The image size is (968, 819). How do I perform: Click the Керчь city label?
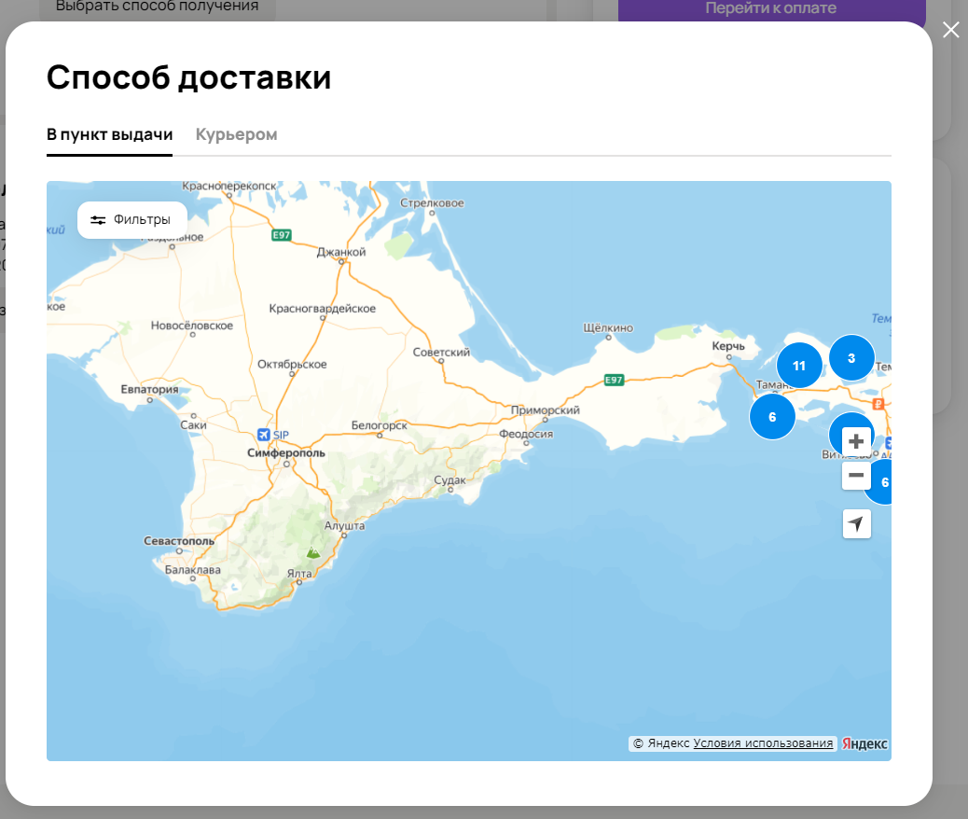727,346
